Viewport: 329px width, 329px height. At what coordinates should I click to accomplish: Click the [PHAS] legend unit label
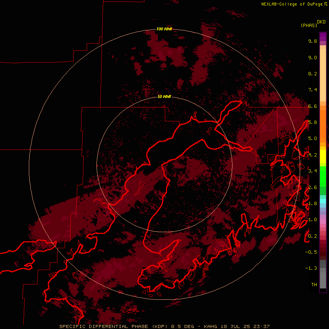[x=309, y=25]
